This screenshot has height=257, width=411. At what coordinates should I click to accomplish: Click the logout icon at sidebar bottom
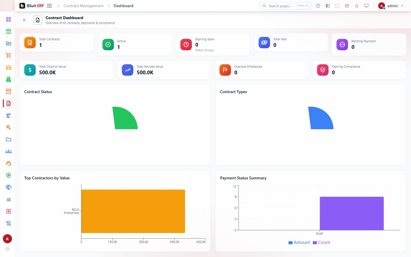(x=8, y=249)
